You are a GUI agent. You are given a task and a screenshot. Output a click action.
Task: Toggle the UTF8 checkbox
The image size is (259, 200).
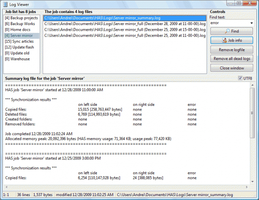pos(240,78)
